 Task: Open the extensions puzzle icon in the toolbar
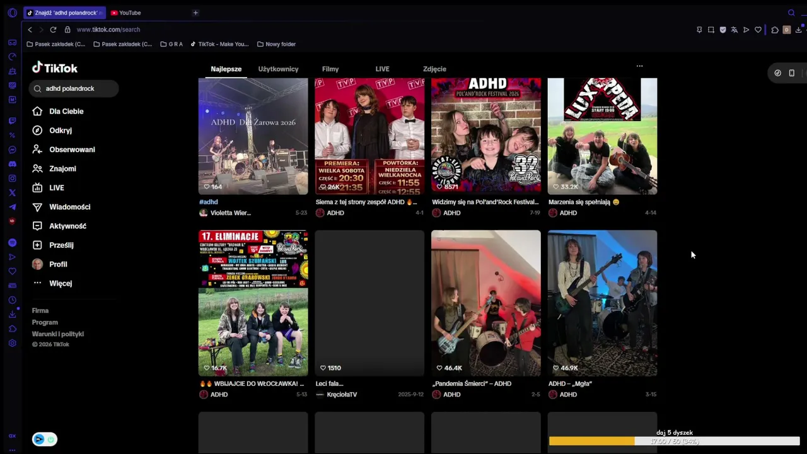(x=775, y=30)
